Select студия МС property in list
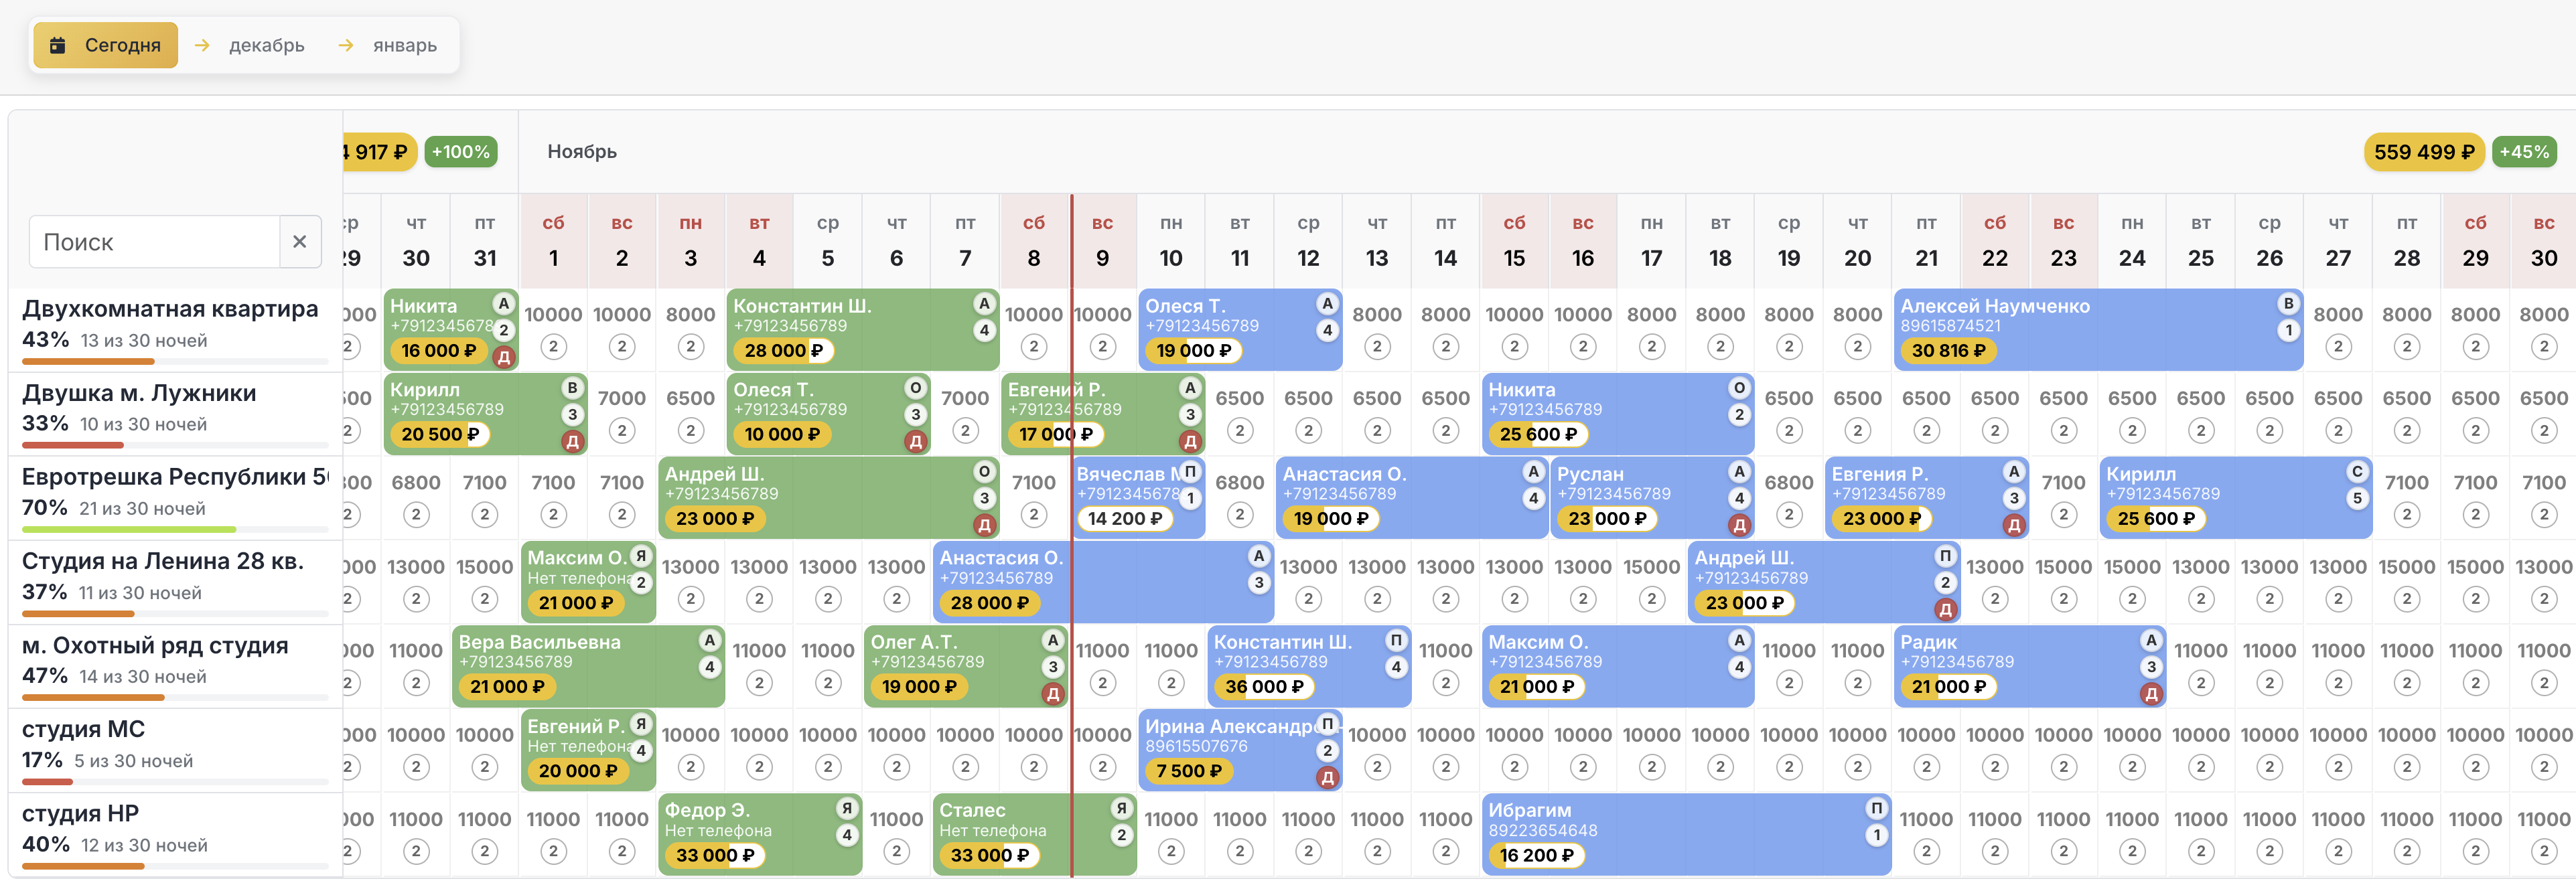 [x=84, y=729]
